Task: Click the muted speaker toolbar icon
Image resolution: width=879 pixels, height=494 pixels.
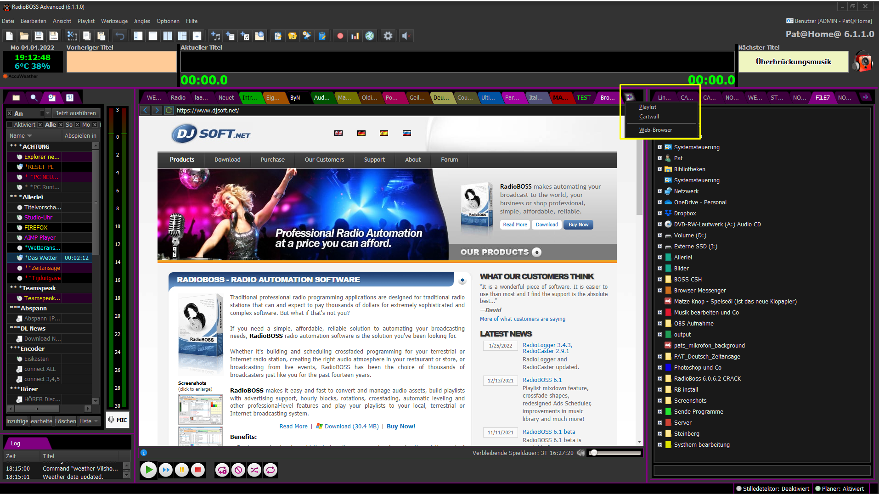Action: [x=406, y=36]
